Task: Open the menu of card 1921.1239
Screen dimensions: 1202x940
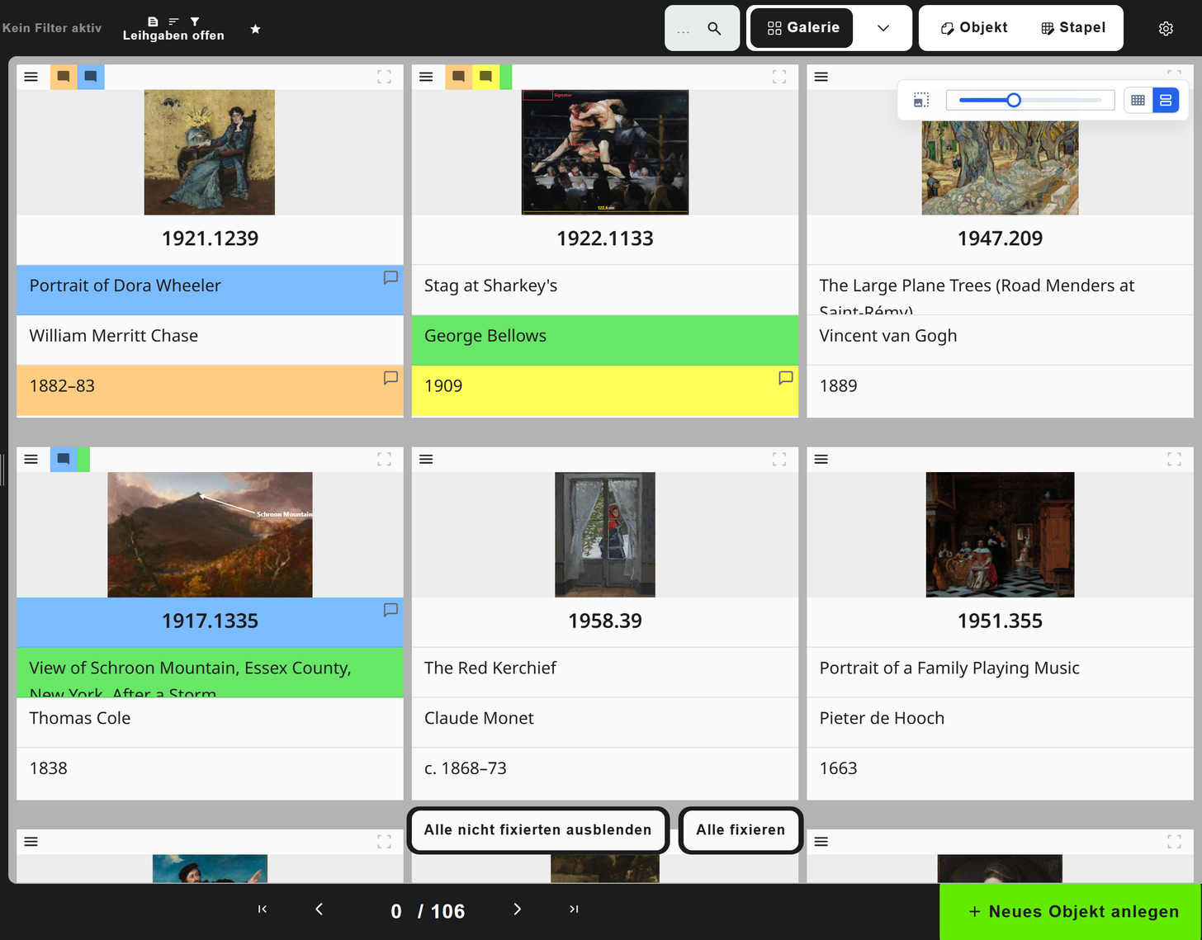Action: click(31, 77)
